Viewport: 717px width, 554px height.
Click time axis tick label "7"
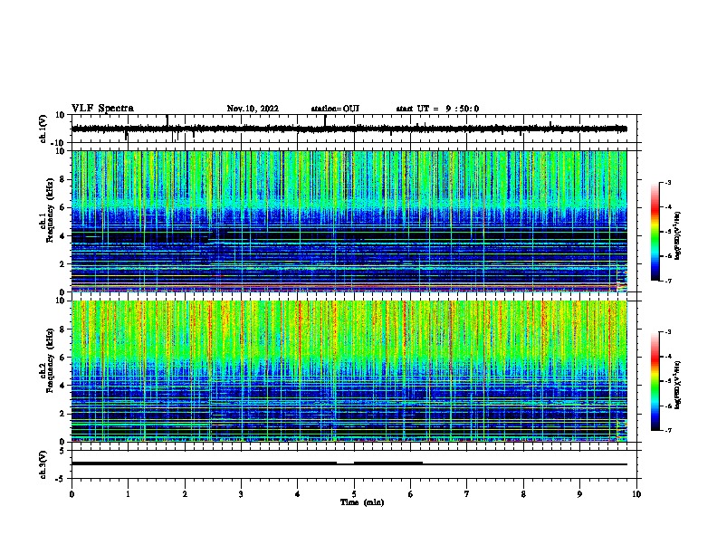(467, 494)
